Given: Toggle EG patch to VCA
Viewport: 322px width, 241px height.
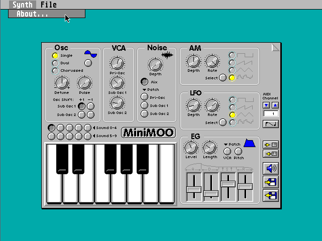Looking at the screenshot, I should click(x=227, y=152).
